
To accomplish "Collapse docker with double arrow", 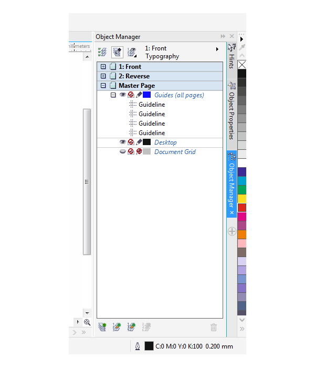I will 223,36.
